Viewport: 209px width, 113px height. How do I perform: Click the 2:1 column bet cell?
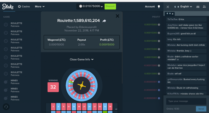(115, 107)
